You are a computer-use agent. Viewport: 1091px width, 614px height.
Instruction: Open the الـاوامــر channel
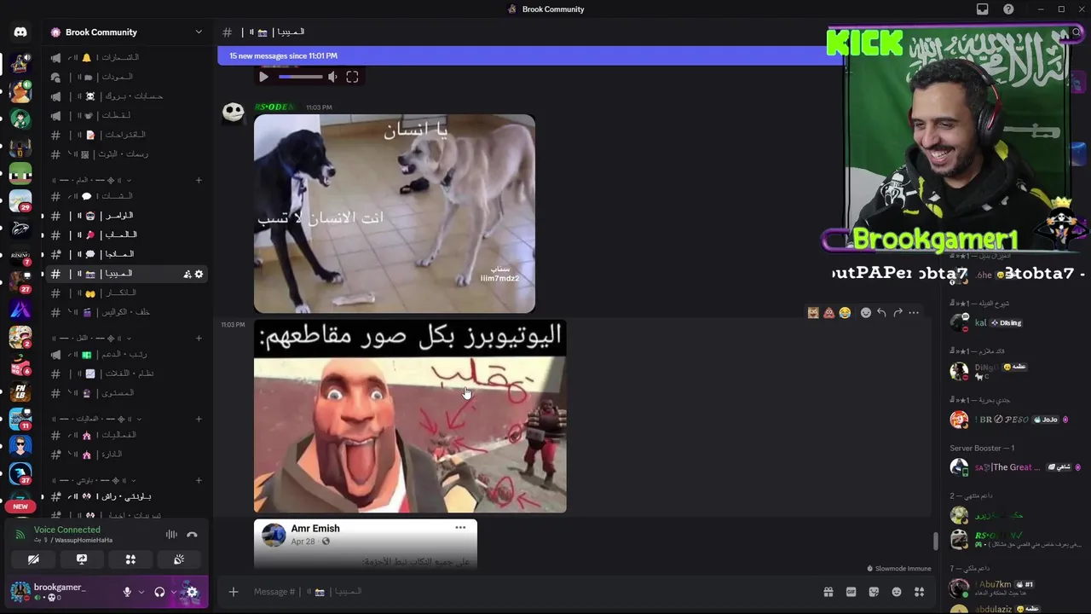click(126, 216)
